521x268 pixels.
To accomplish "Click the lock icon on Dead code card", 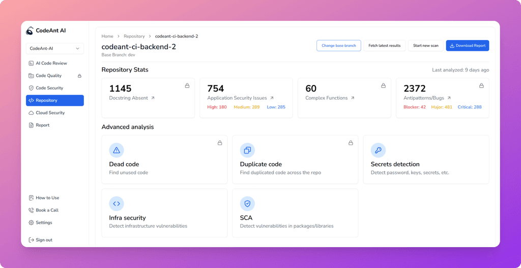I will click(x=220, y=143).
